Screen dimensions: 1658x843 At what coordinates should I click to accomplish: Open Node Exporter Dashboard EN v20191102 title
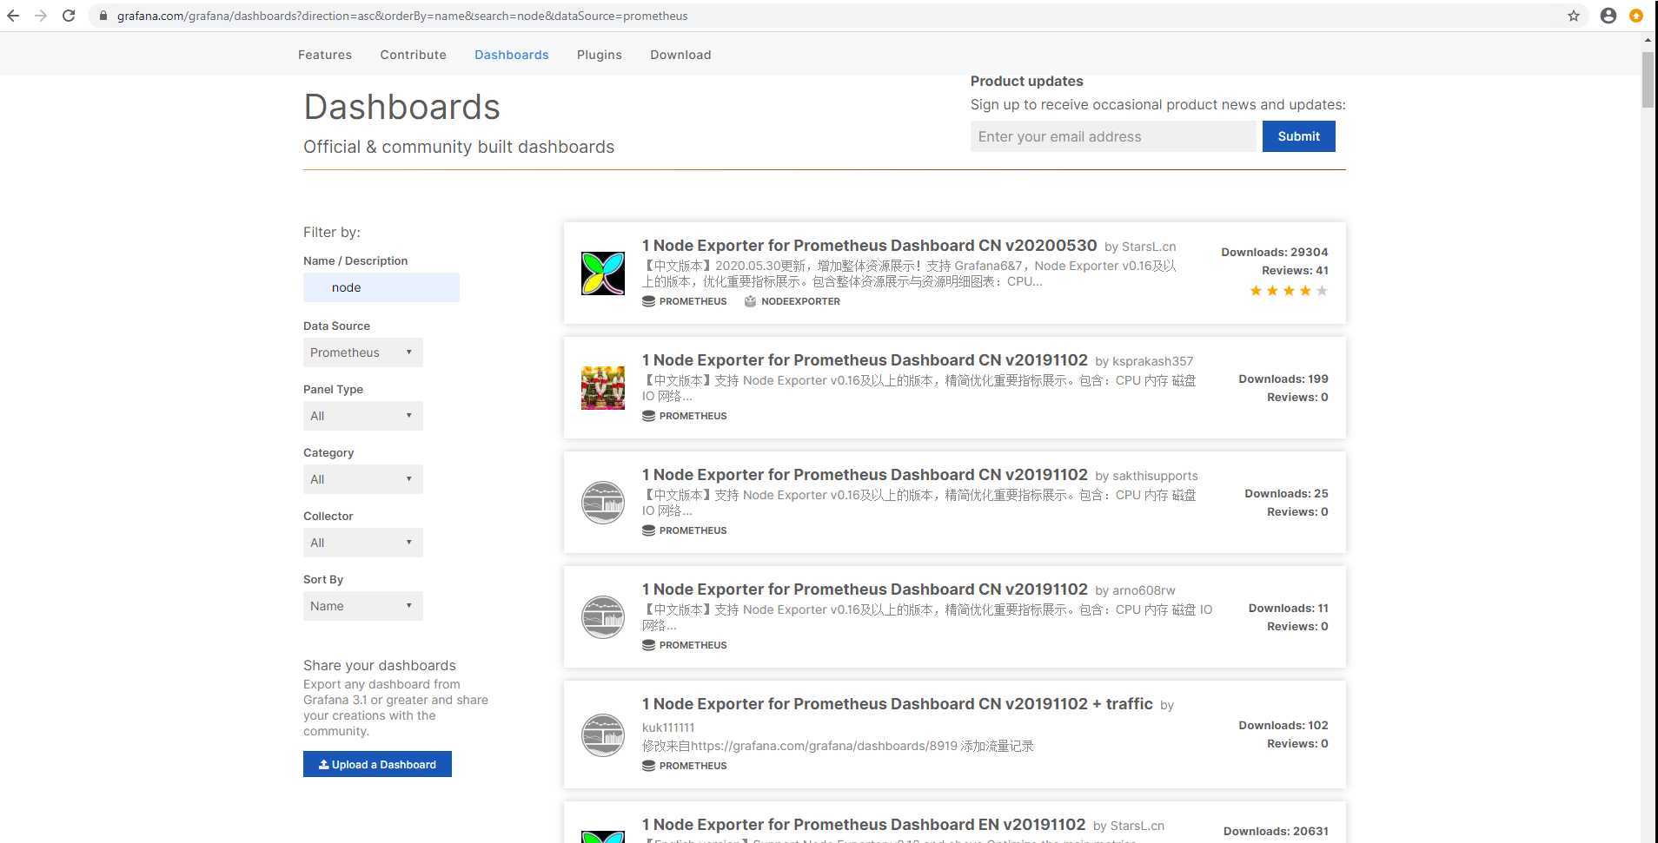[x=864, y=825]
